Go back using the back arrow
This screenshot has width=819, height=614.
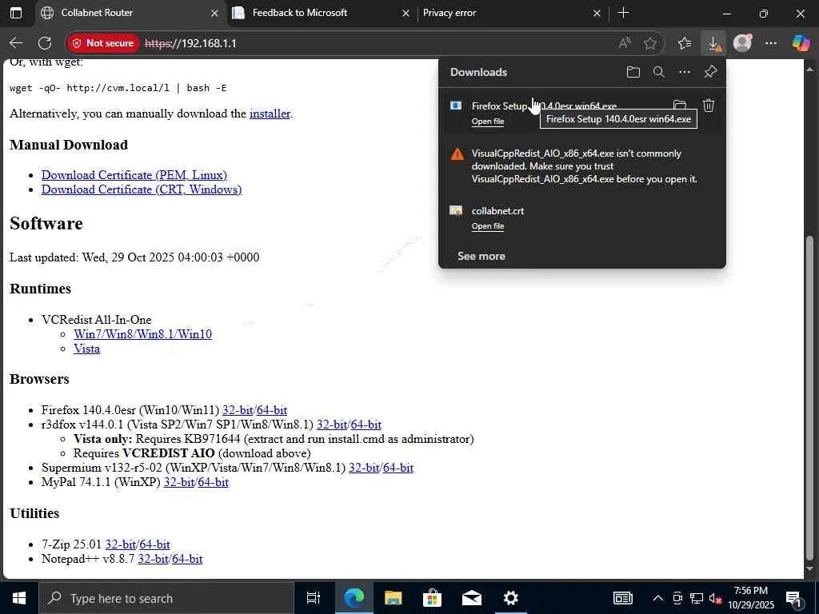point(16,43)
